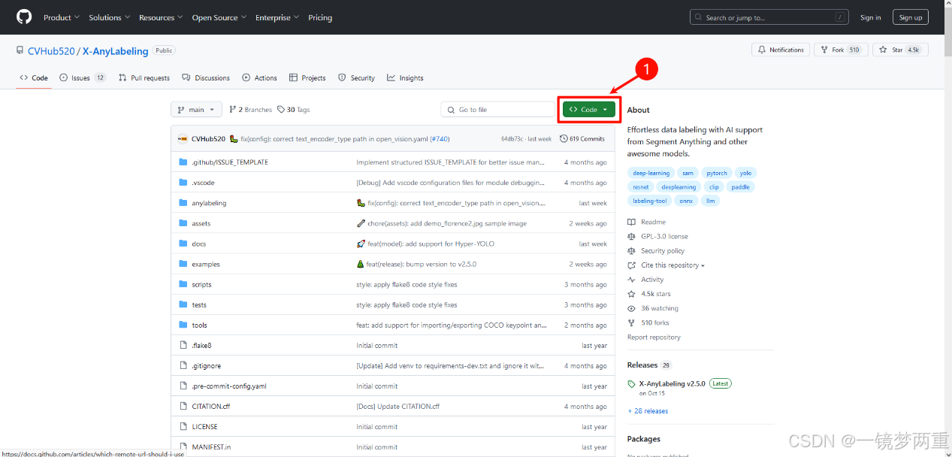Open the Solutions dropdown menu

coord(109,17)
